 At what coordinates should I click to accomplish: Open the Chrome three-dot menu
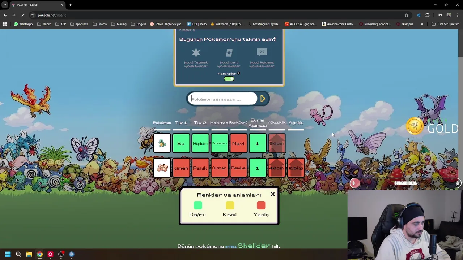pos(458,15)
